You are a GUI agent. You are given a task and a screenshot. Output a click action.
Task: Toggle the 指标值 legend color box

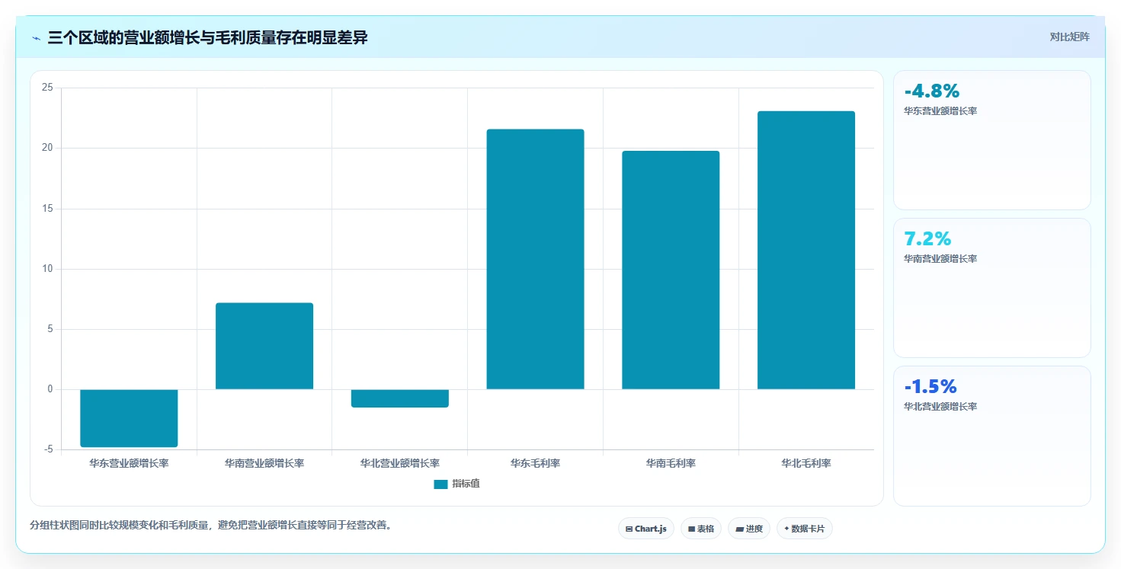[x=440, y=484]
